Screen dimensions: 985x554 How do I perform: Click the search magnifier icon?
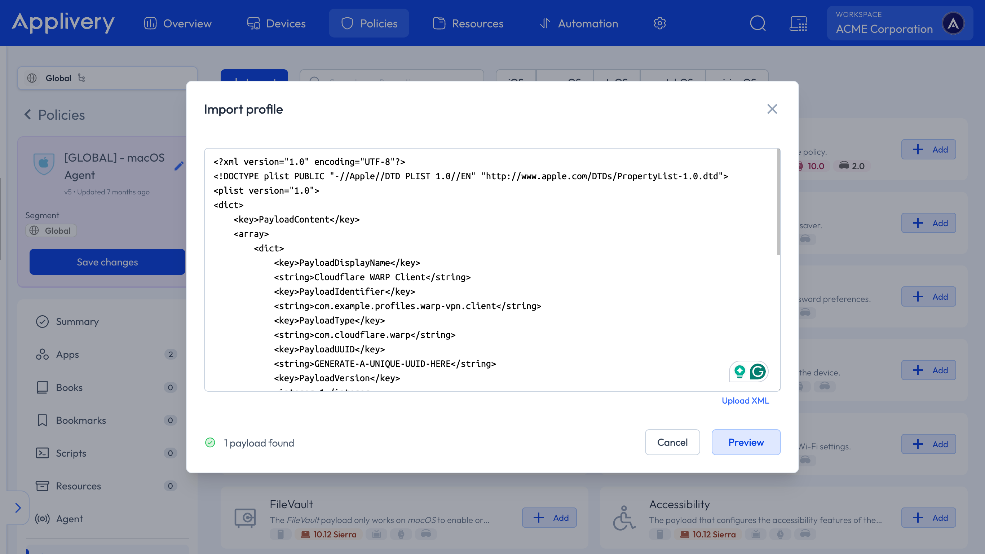tap(757, 23)
